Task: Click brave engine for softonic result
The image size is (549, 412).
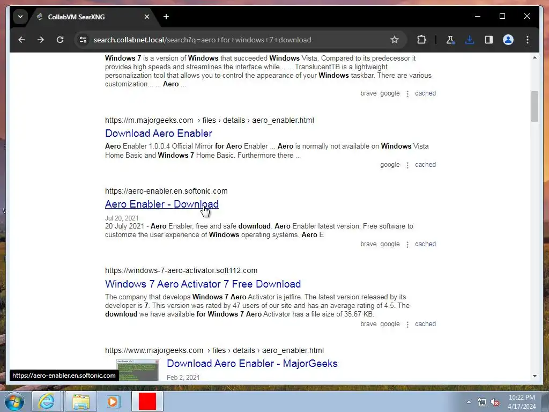Action: point(368,244)
